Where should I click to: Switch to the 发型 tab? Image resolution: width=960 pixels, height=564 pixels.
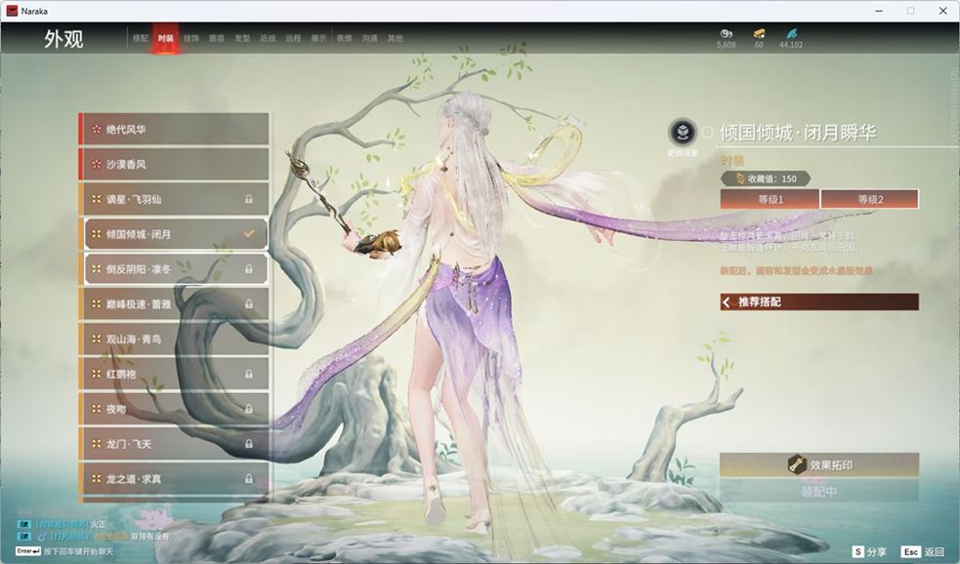click(x=242, y=38)
